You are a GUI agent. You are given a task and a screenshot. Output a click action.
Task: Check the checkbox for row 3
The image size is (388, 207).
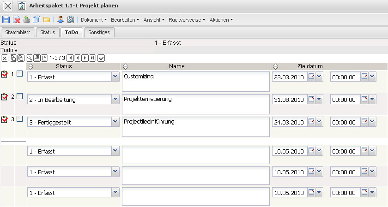[19, 119]
